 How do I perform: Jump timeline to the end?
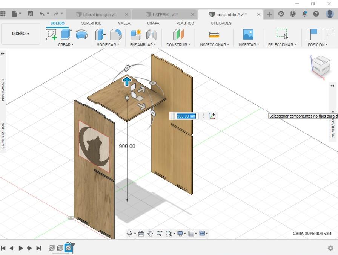coord(38,248)
